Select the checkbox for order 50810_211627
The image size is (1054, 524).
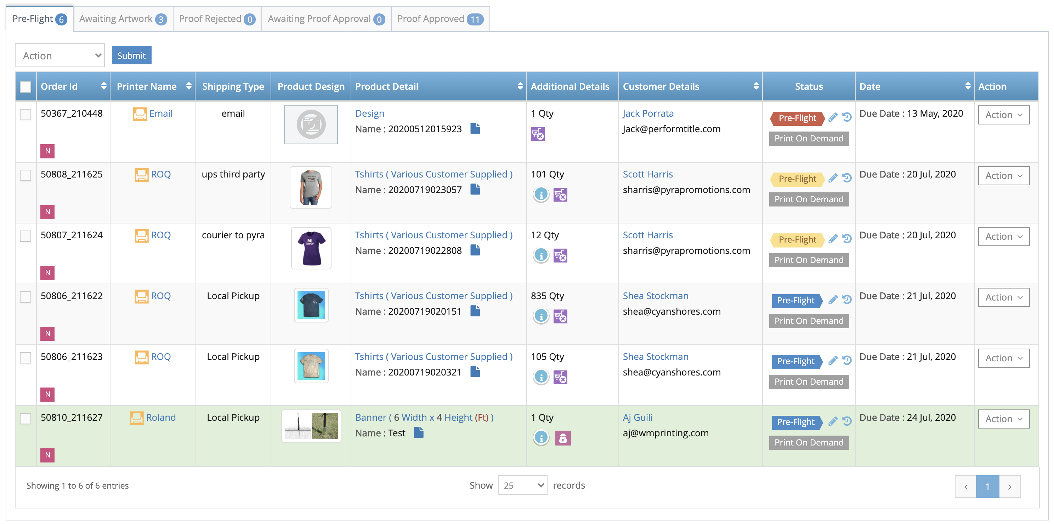[25, 419]
